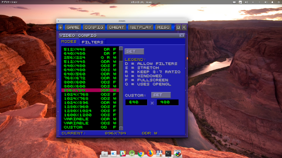Select 256X224 O R W mode
The image size is (282, 158).
pos(90,58)
